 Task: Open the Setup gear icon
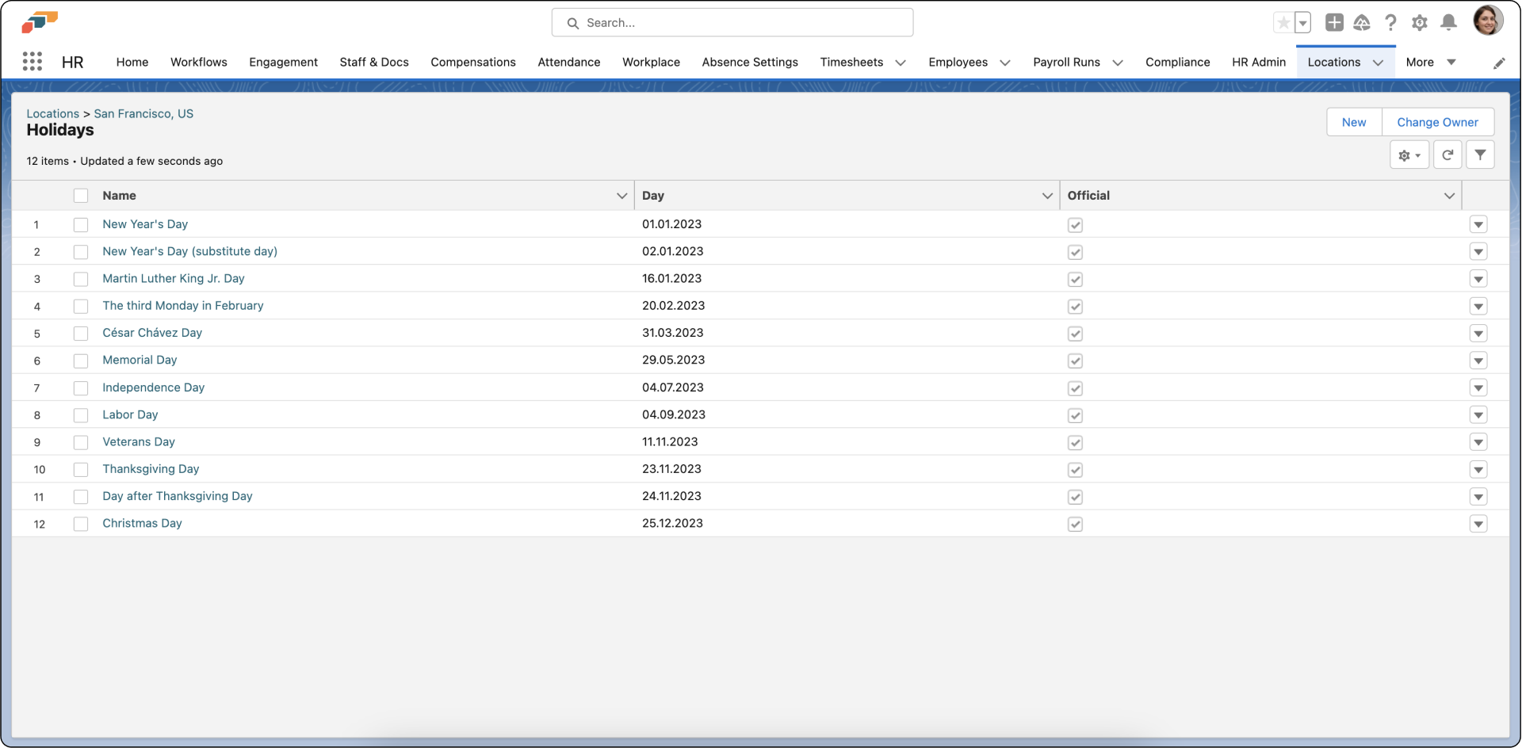1419,23
